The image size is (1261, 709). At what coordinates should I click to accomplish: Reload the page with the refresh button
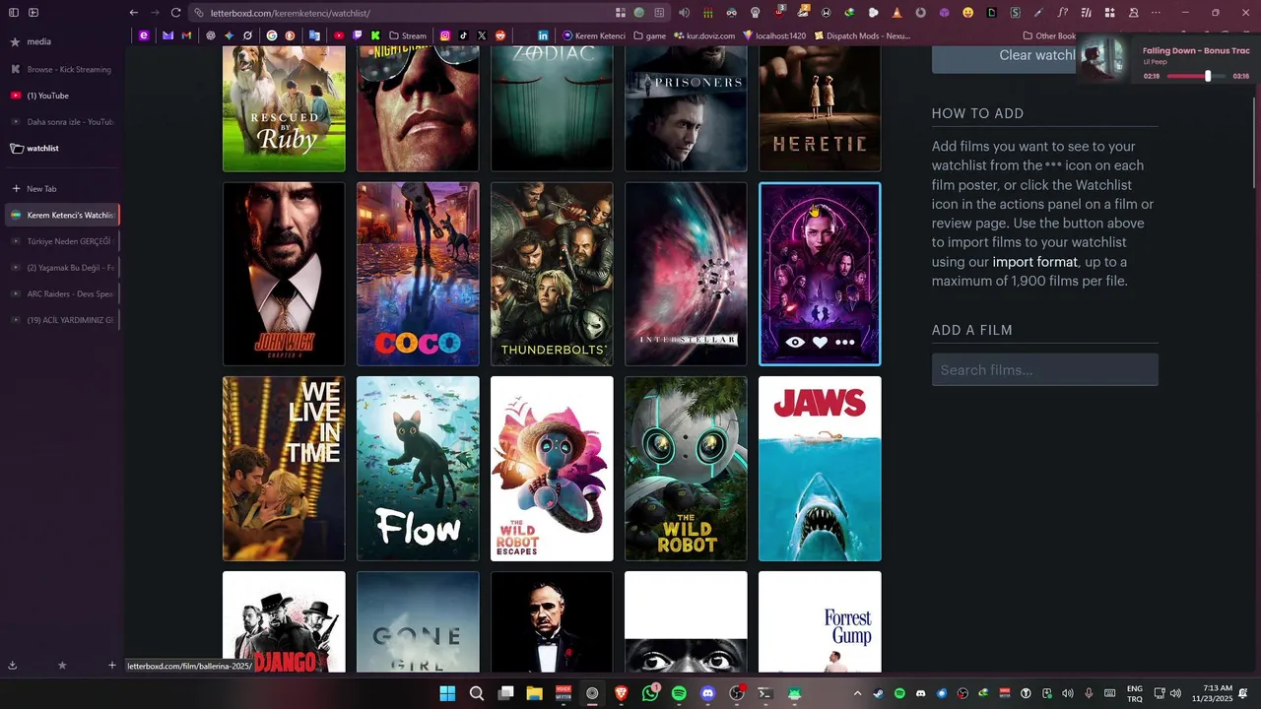point(175,13)
